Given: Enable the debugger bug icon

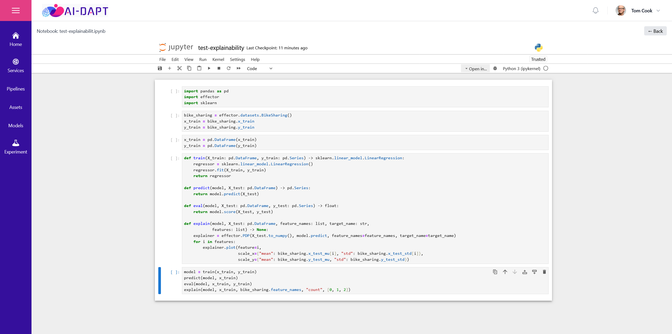Looking at the screenshot, I should (495, 68).
